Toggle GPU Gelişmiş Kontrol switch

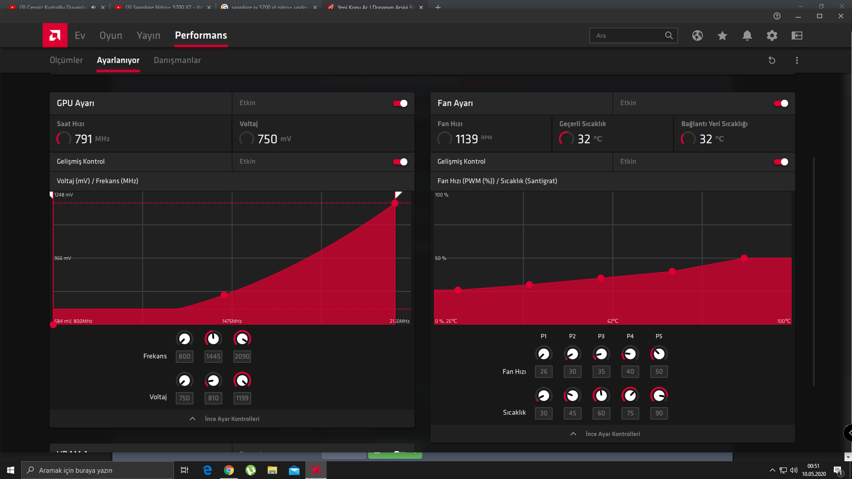tap(400, 162)
